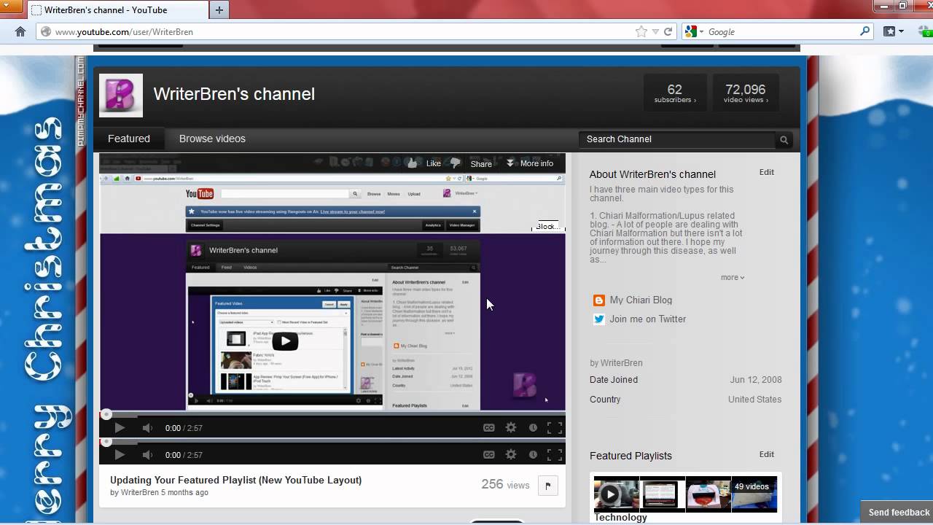Click the WriterBren channel avatar logo
933x525 pixels.
click(121, 96)
